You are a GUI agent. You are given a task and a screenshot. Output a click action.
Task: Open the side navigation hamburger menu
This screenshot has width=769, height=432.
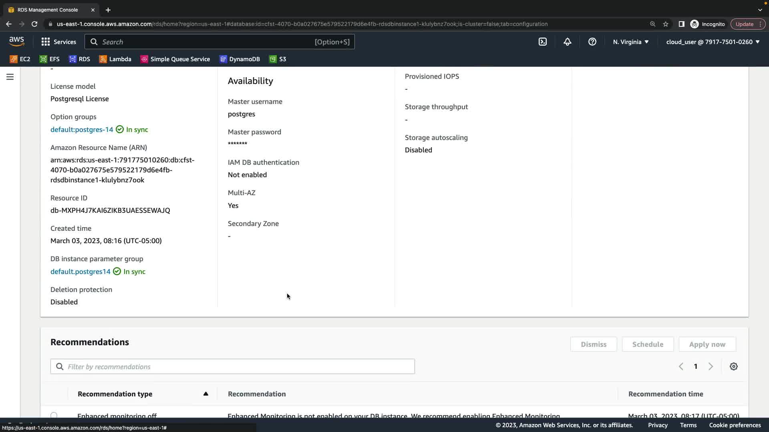coord(10,77)
